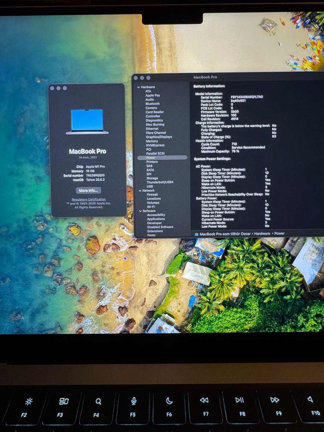Click the 'Maximum Capacity:' line
Viewport: 324px width, 432px height.
(220, 151)
